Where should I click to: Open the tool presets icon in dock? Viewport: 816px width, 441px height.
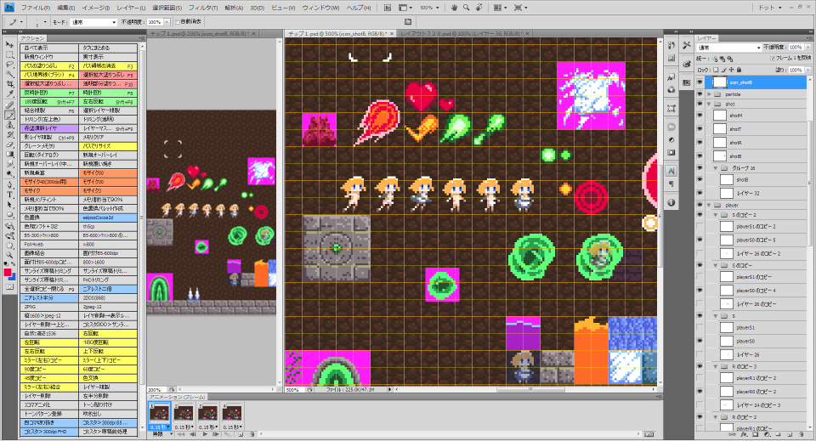click(687, 45)
